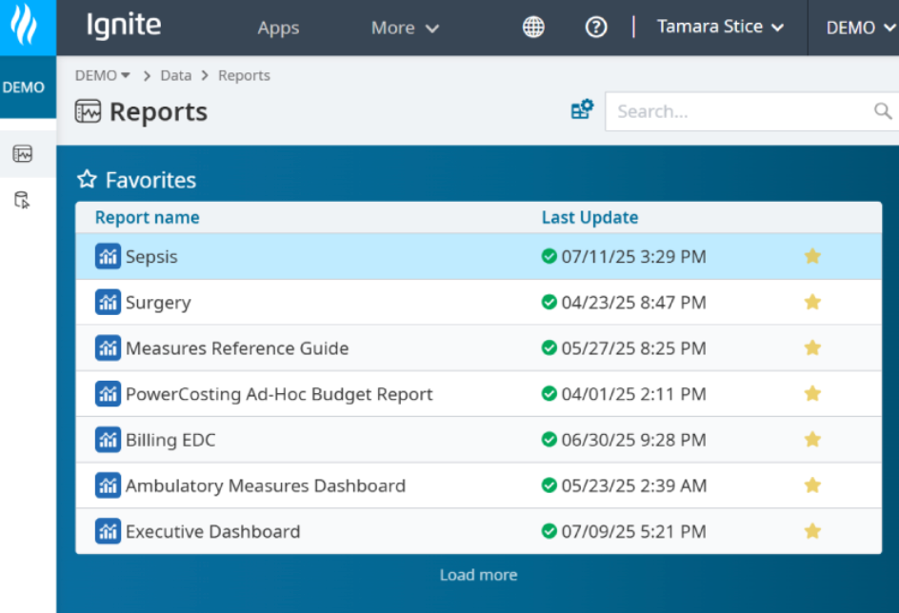Click the report settings gear icon
The width and height of the screenshot is (899, 613).
pos(582,110)
